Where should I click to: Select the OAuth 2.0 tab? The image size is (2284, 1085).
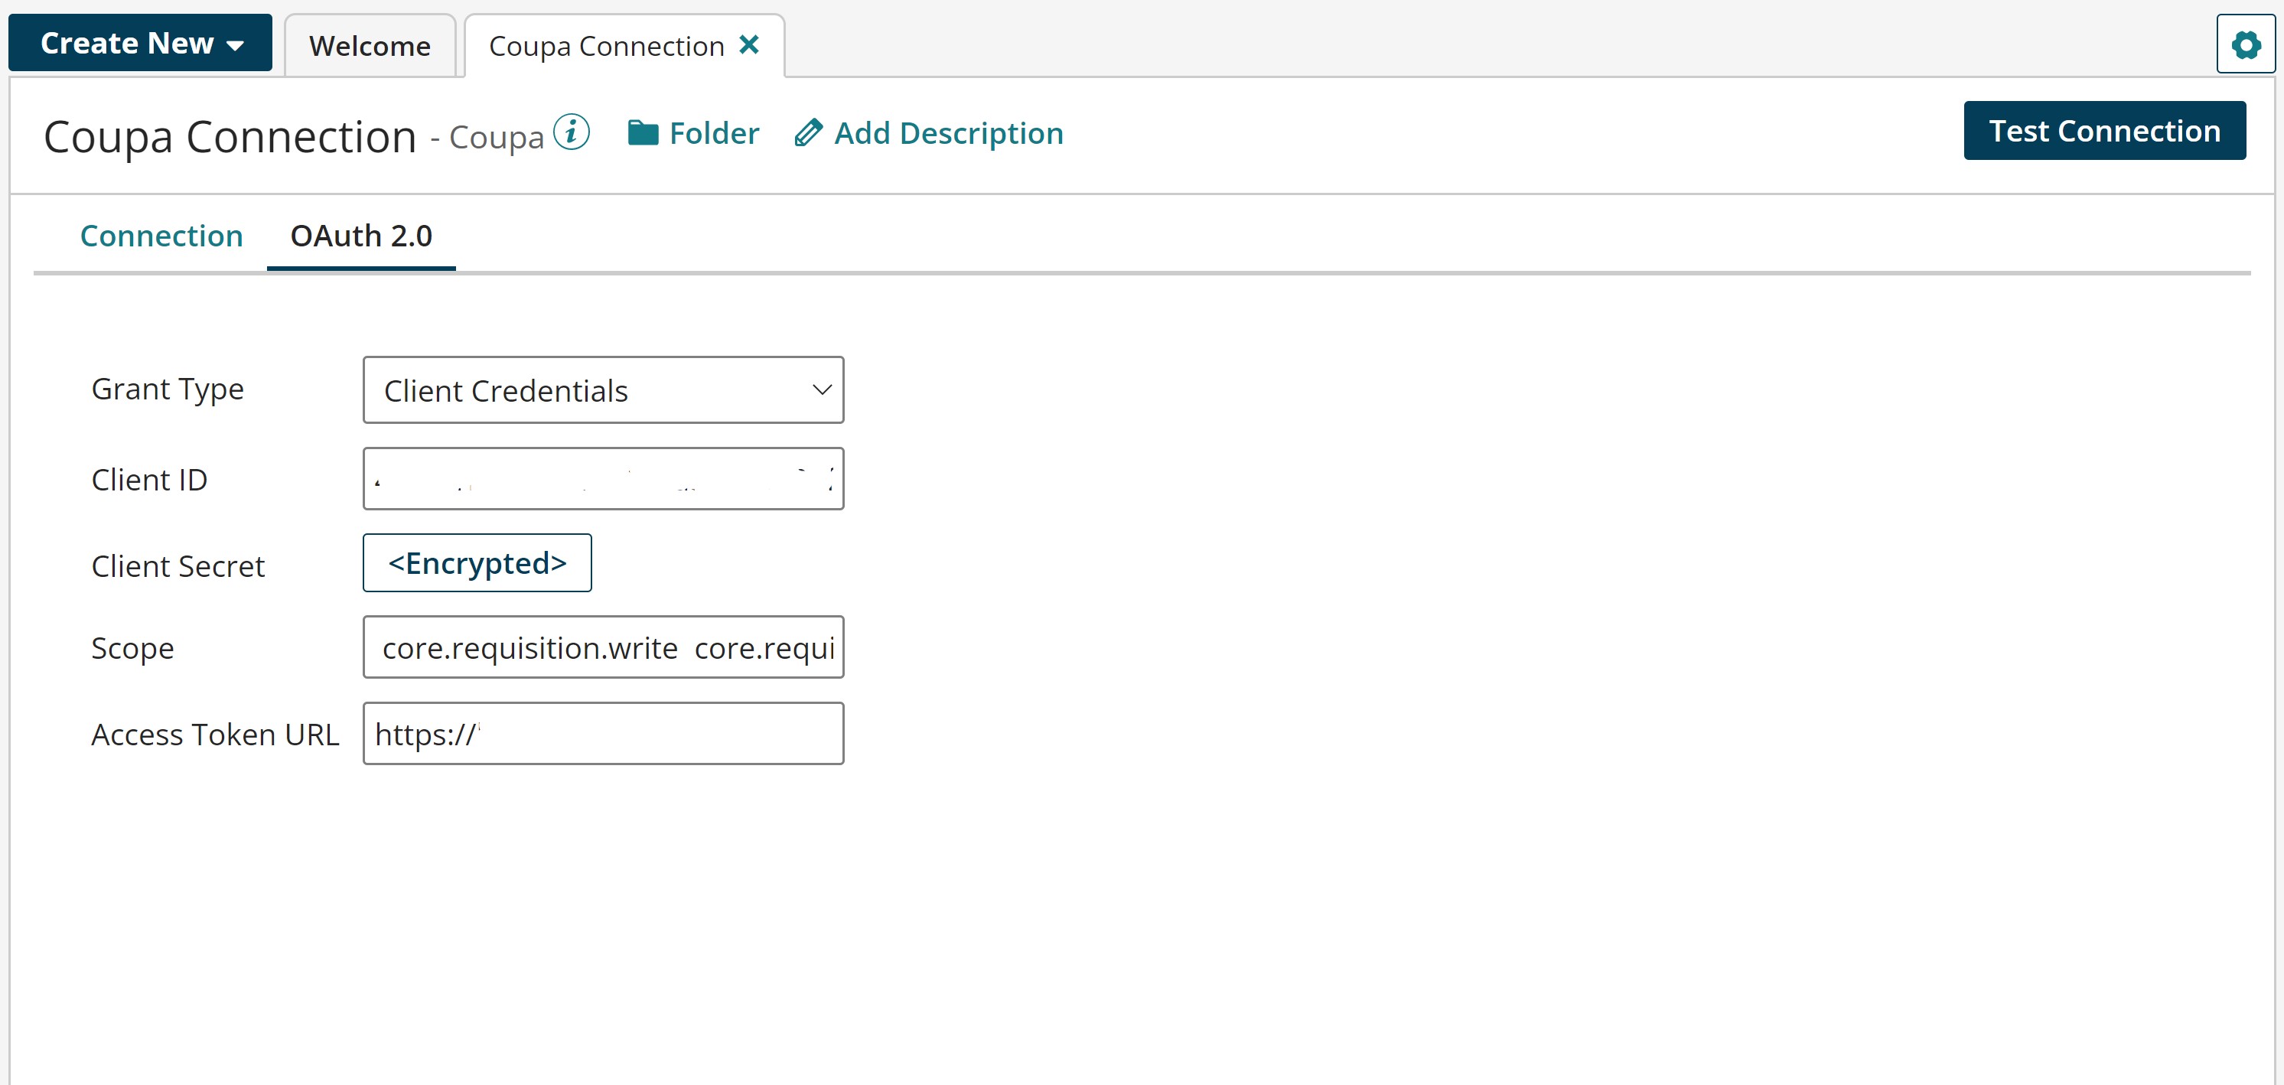click(360, 235)
